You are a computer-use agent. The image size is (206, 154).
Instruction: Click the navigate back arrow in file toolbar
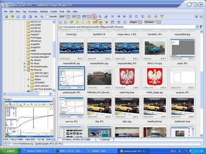pos(60,22)
